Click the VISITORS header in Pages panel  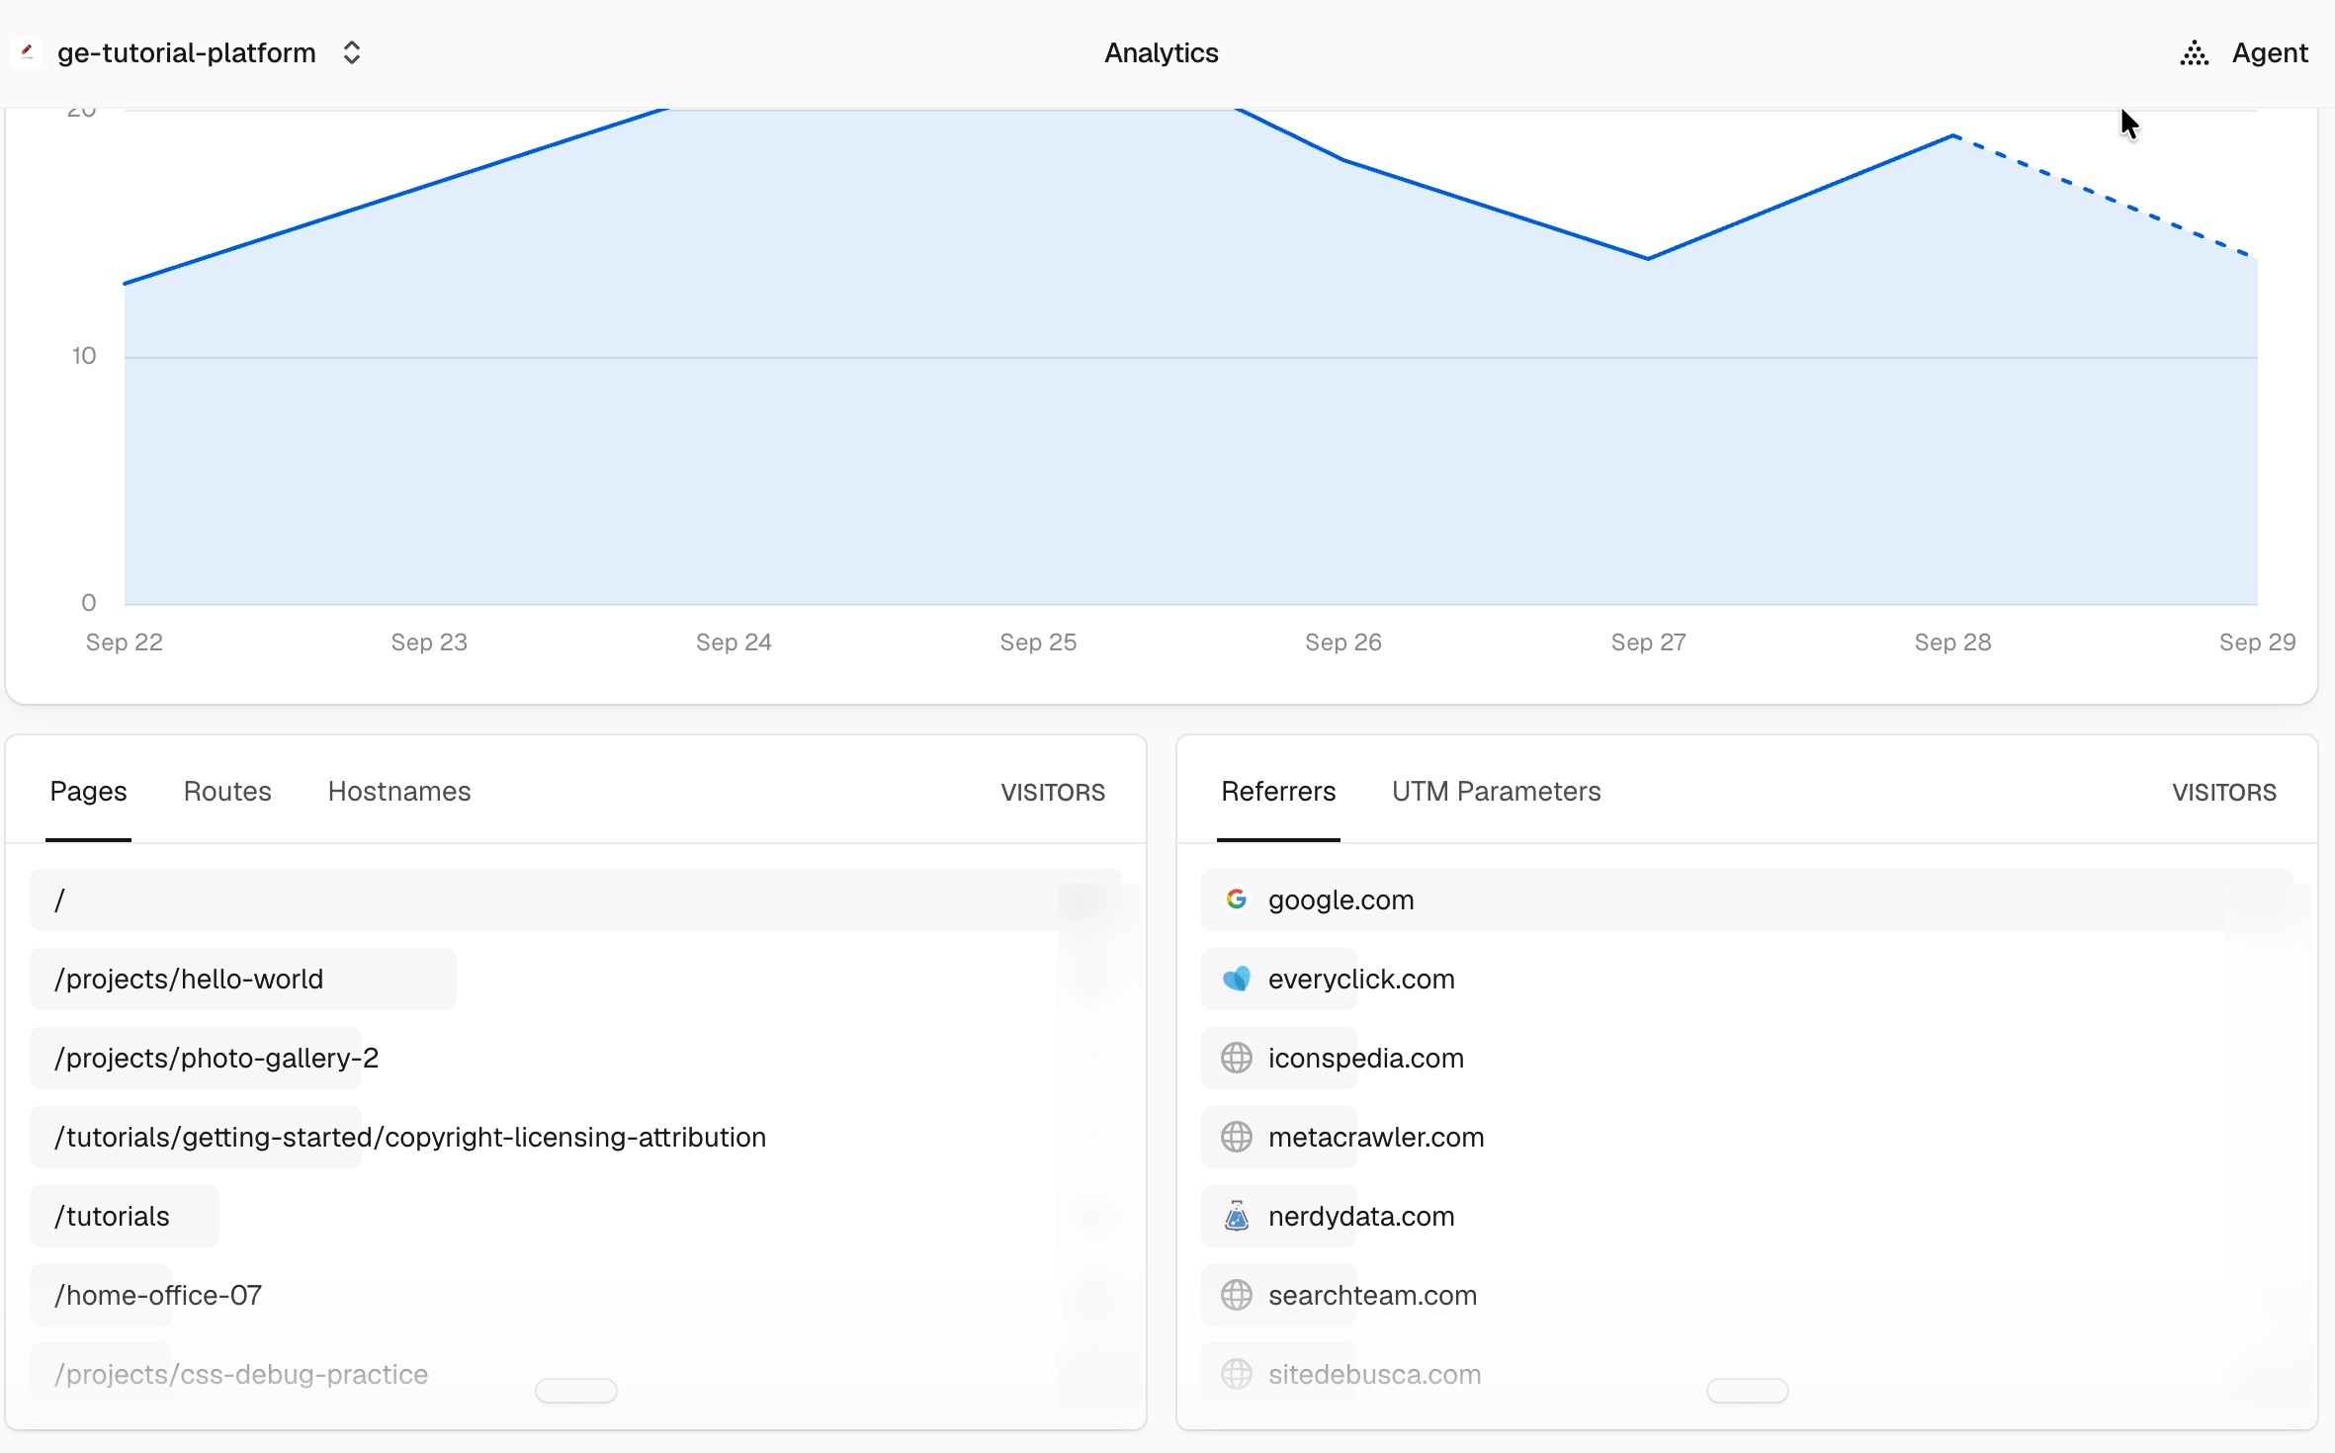coord(1053,793)
